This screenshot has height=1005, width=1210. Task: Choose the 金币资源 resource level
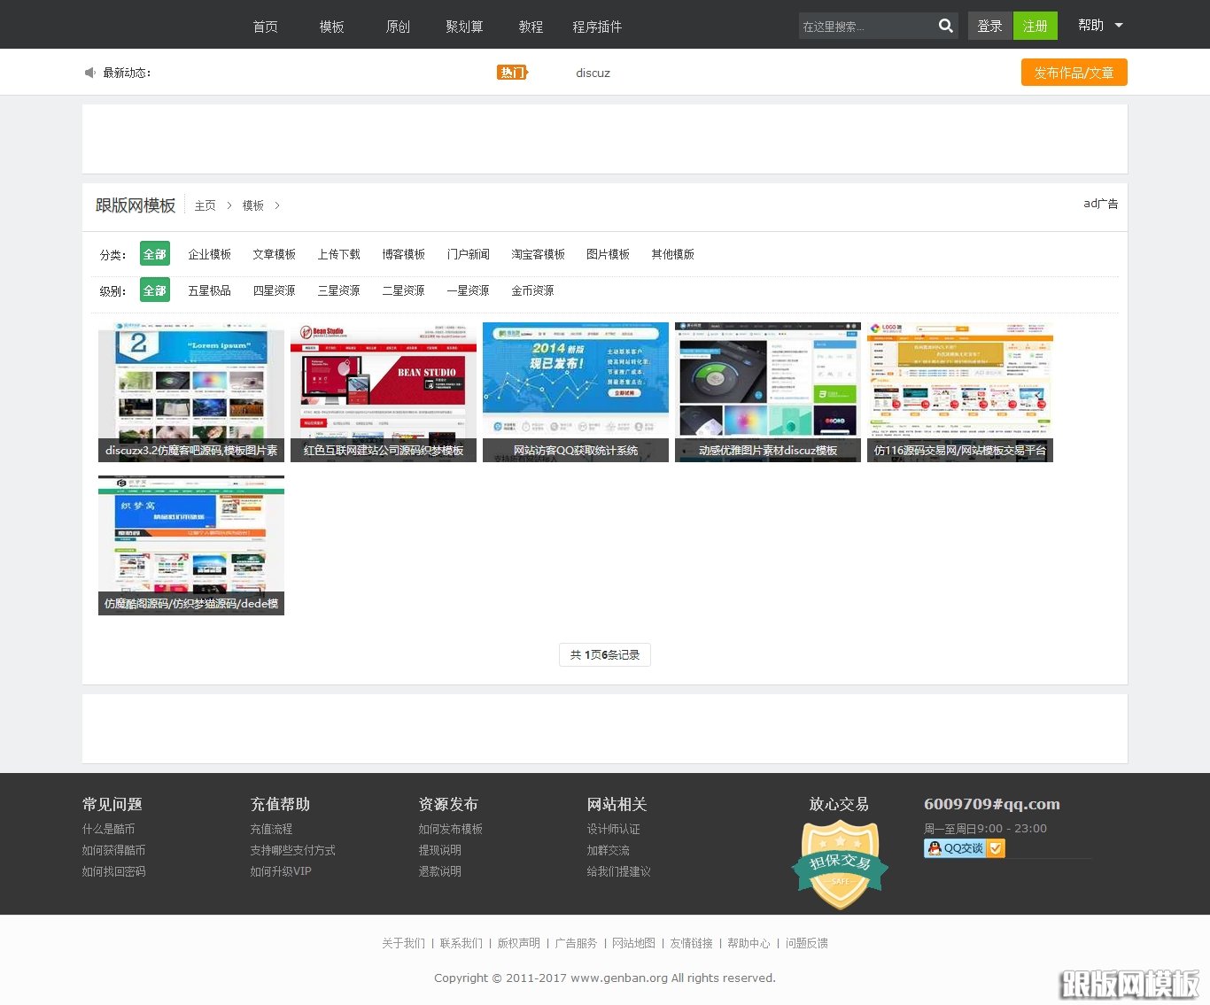click(532, 290)
